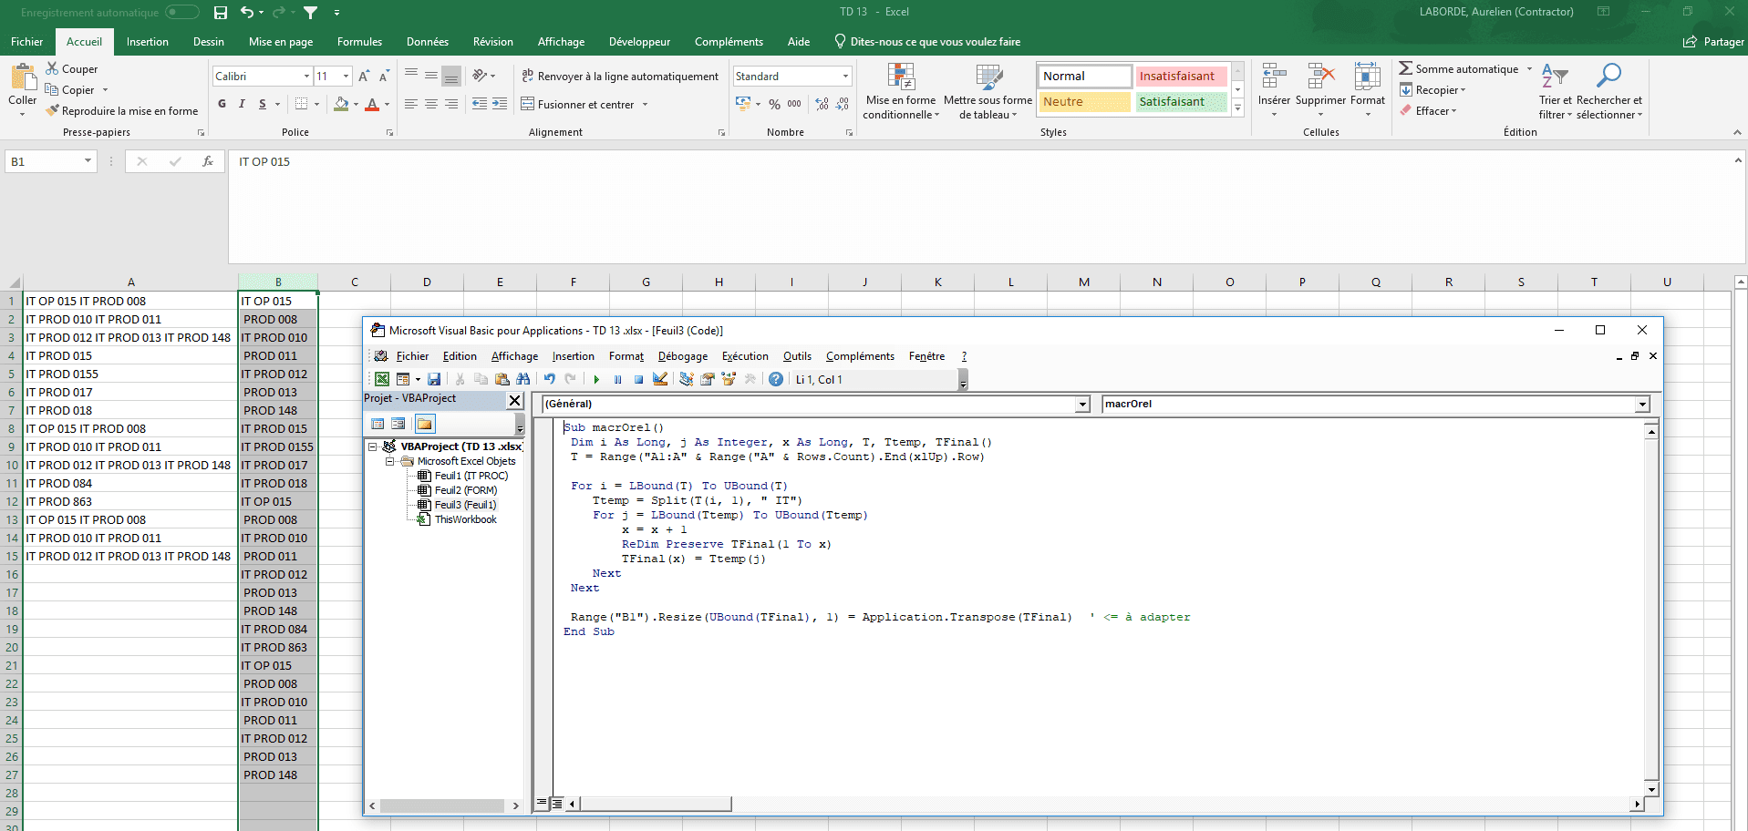The width and height of the screenshot is (1748, 831).
Task: Toggle bold G formatting button
Action: tap(222, 105)
